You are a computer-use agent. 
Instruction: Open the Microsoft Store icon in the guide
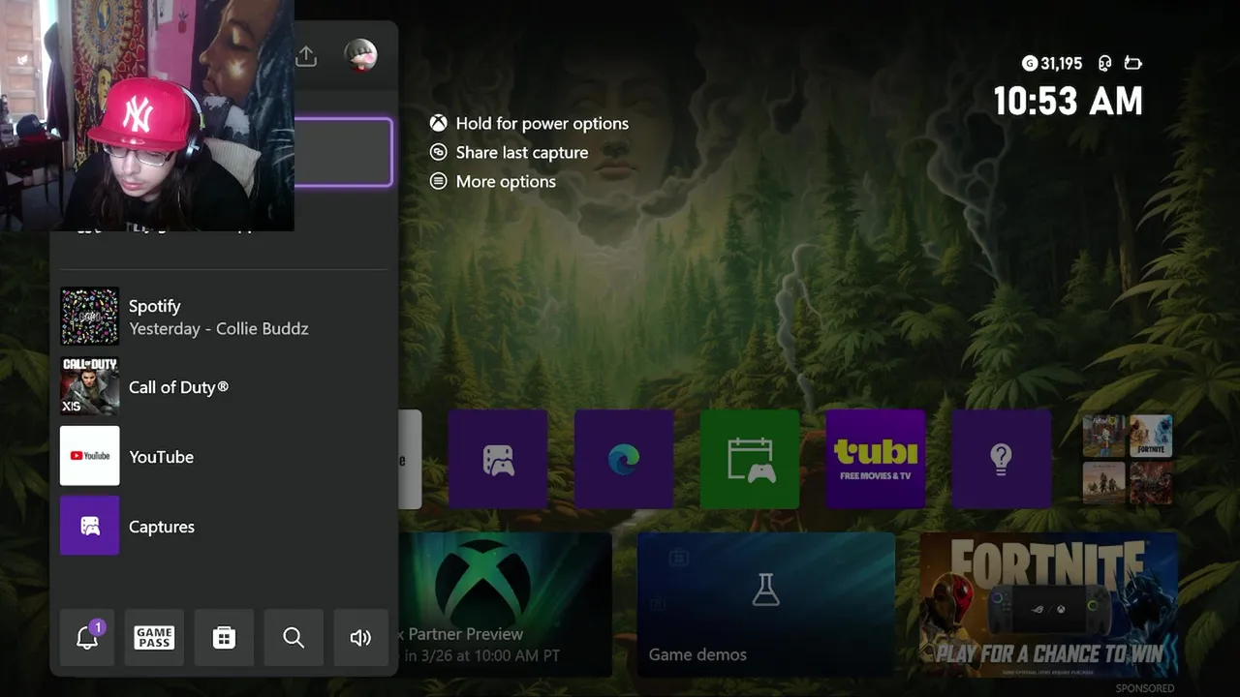point(224,638)
